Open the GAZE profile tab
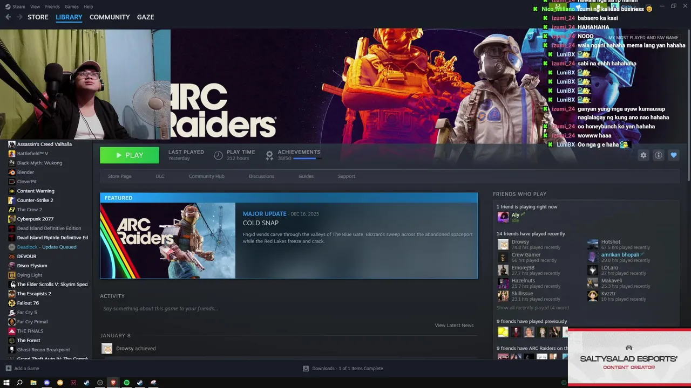691x388 pixels. pyautogui.click(x=145, y=17)
